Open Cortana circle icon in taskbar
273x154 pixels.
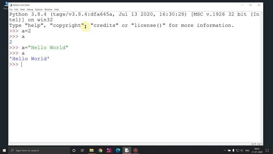click(x=74, y=150)
